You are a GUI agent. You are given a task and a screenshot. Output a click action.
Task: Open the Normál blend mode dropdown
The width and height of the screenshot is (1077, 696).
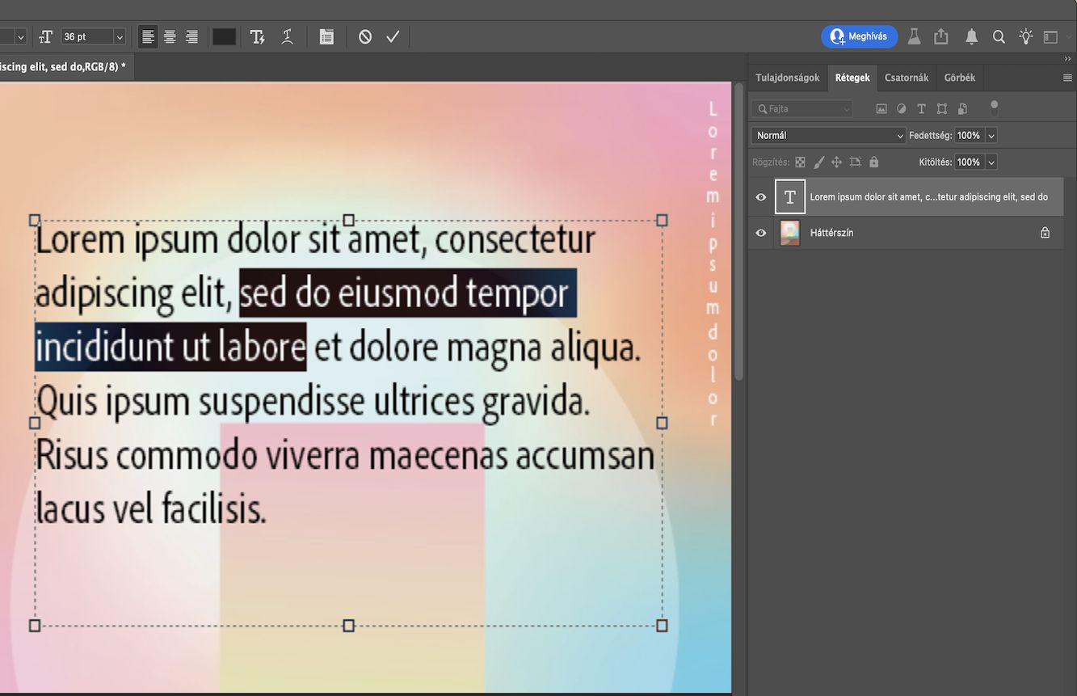pos(827,135)
